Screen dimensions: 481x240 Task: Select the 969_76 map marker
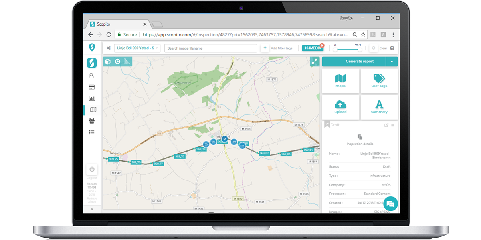[x=136, y=162]
